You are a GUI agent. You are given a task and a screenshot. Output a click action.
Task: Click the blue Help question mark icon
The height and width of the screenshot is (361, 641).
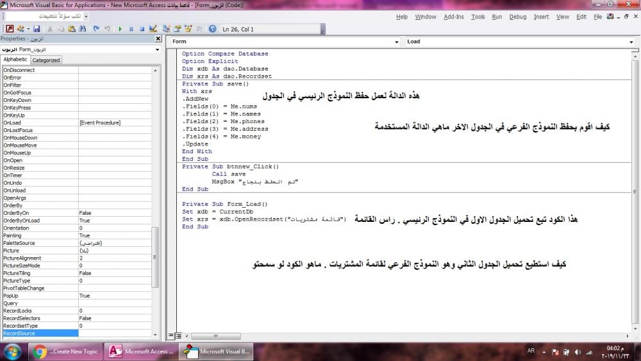[213, 29]
